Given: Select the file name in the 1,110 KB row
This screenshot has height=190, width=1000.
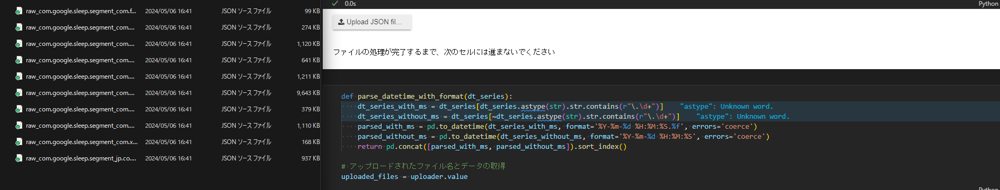Looking at the screenshot, I should click(x=81, y=126).
